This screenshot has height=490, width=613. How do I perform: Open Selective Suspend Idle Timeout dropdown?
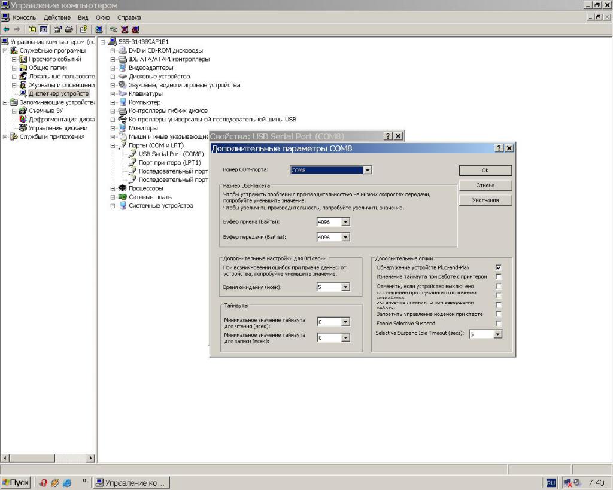tap(497, 334)
